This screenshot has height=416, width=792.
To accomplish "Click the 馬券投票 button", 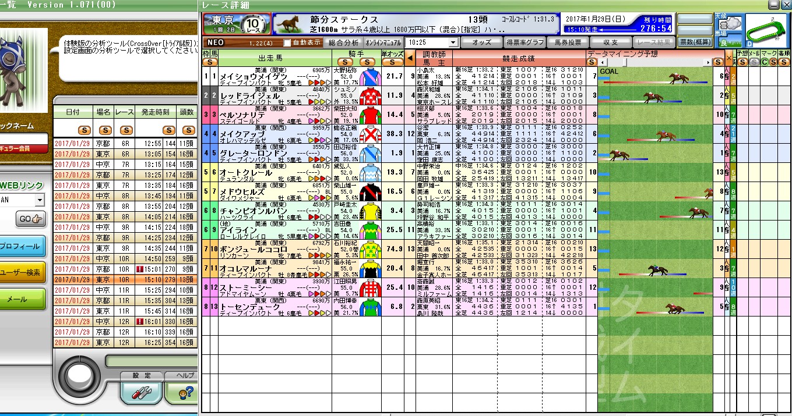I will point(568,42).
